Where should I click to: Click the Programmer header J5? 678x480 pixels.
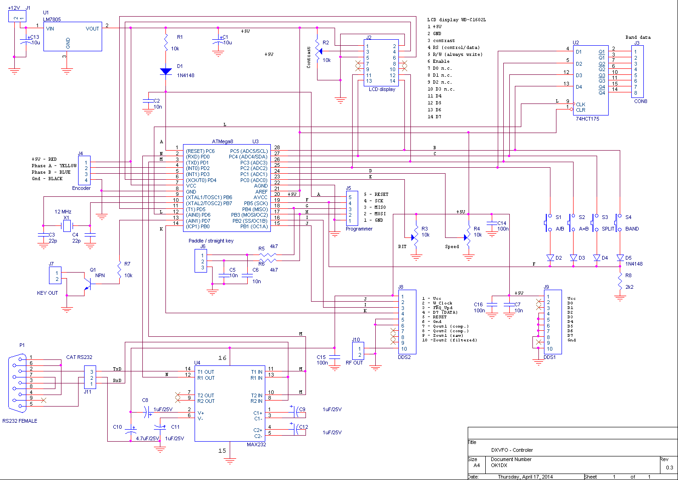click(x=352, y=208)
